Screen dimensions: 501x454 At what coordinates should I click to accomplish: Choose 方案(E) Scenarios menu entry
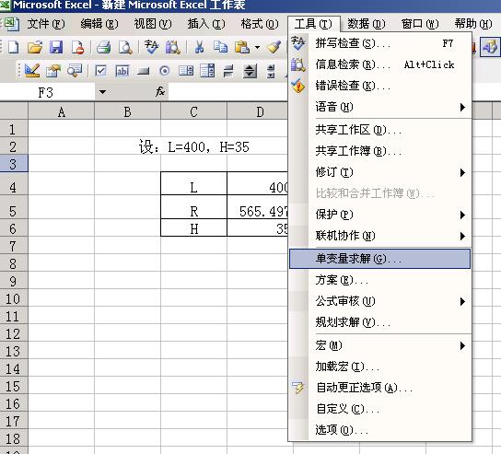[x=380, y=280]
